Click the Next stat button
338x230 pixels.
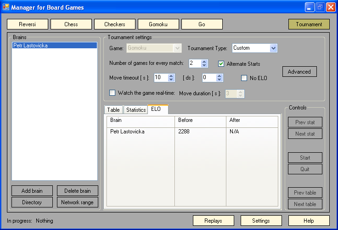click(305, 134)
